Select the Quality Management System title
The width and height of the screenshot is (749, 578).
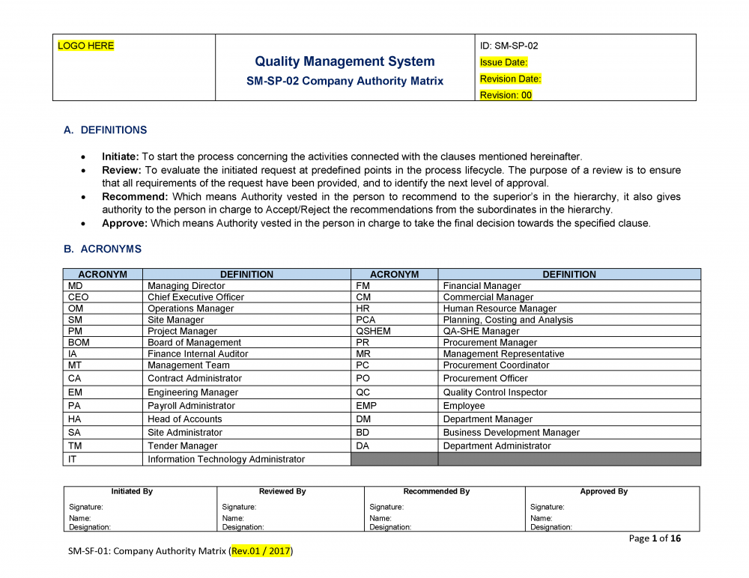pyautogui.click(x=345, y=61)
